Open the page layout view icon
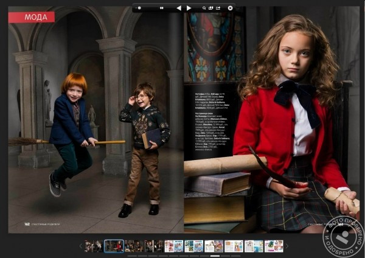365x258 pixels. tap(211, 8)
